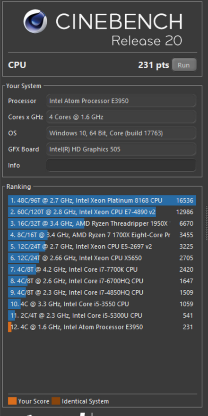Click the orange Your Score legend swatch

coord(12,401)
